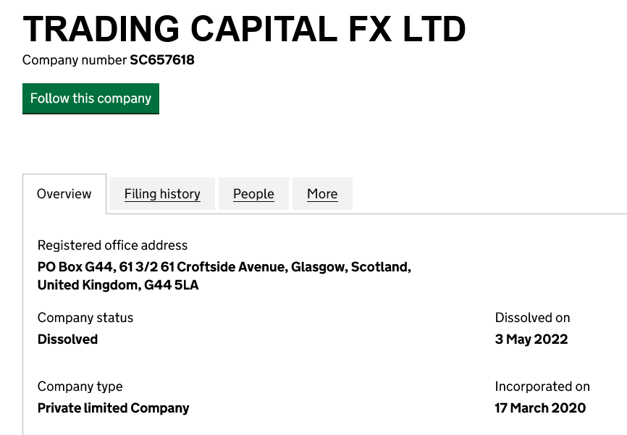Viewport: 627px width, 435px height.
Task: Open the More tab
Action: [322, 194]
